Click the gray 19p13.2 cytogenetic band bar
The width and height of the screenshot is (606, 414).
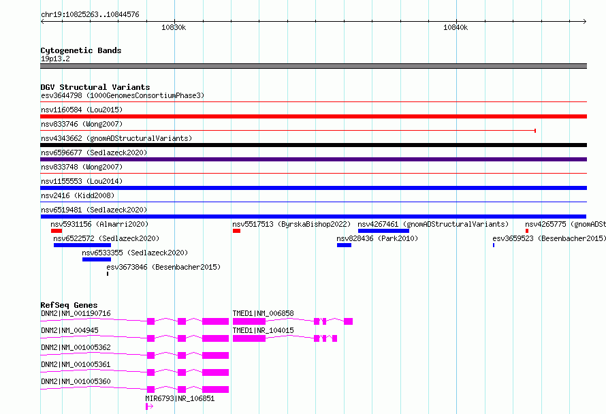click(x=313, y=66)
